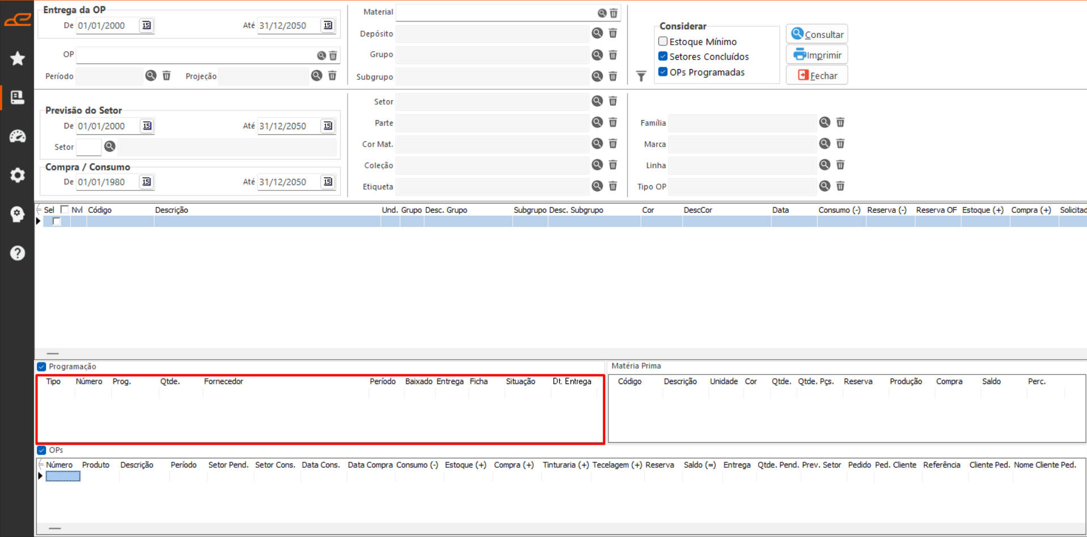Search Família with magnifier icon
Screen dimensions: 1087x537
tap(824, 122)
